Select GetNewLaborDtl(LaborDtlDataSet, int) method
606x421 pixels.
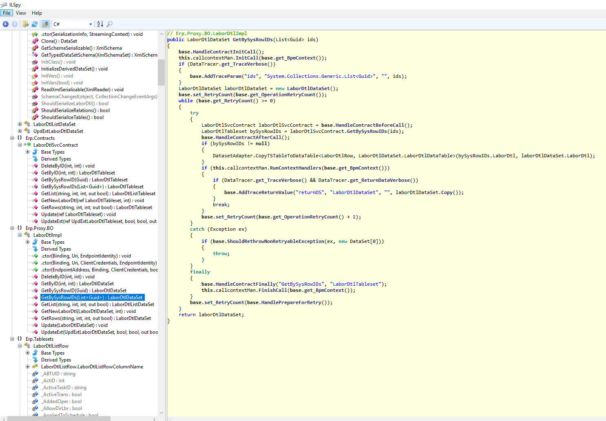pyautogui.click(x=88, y=311)
